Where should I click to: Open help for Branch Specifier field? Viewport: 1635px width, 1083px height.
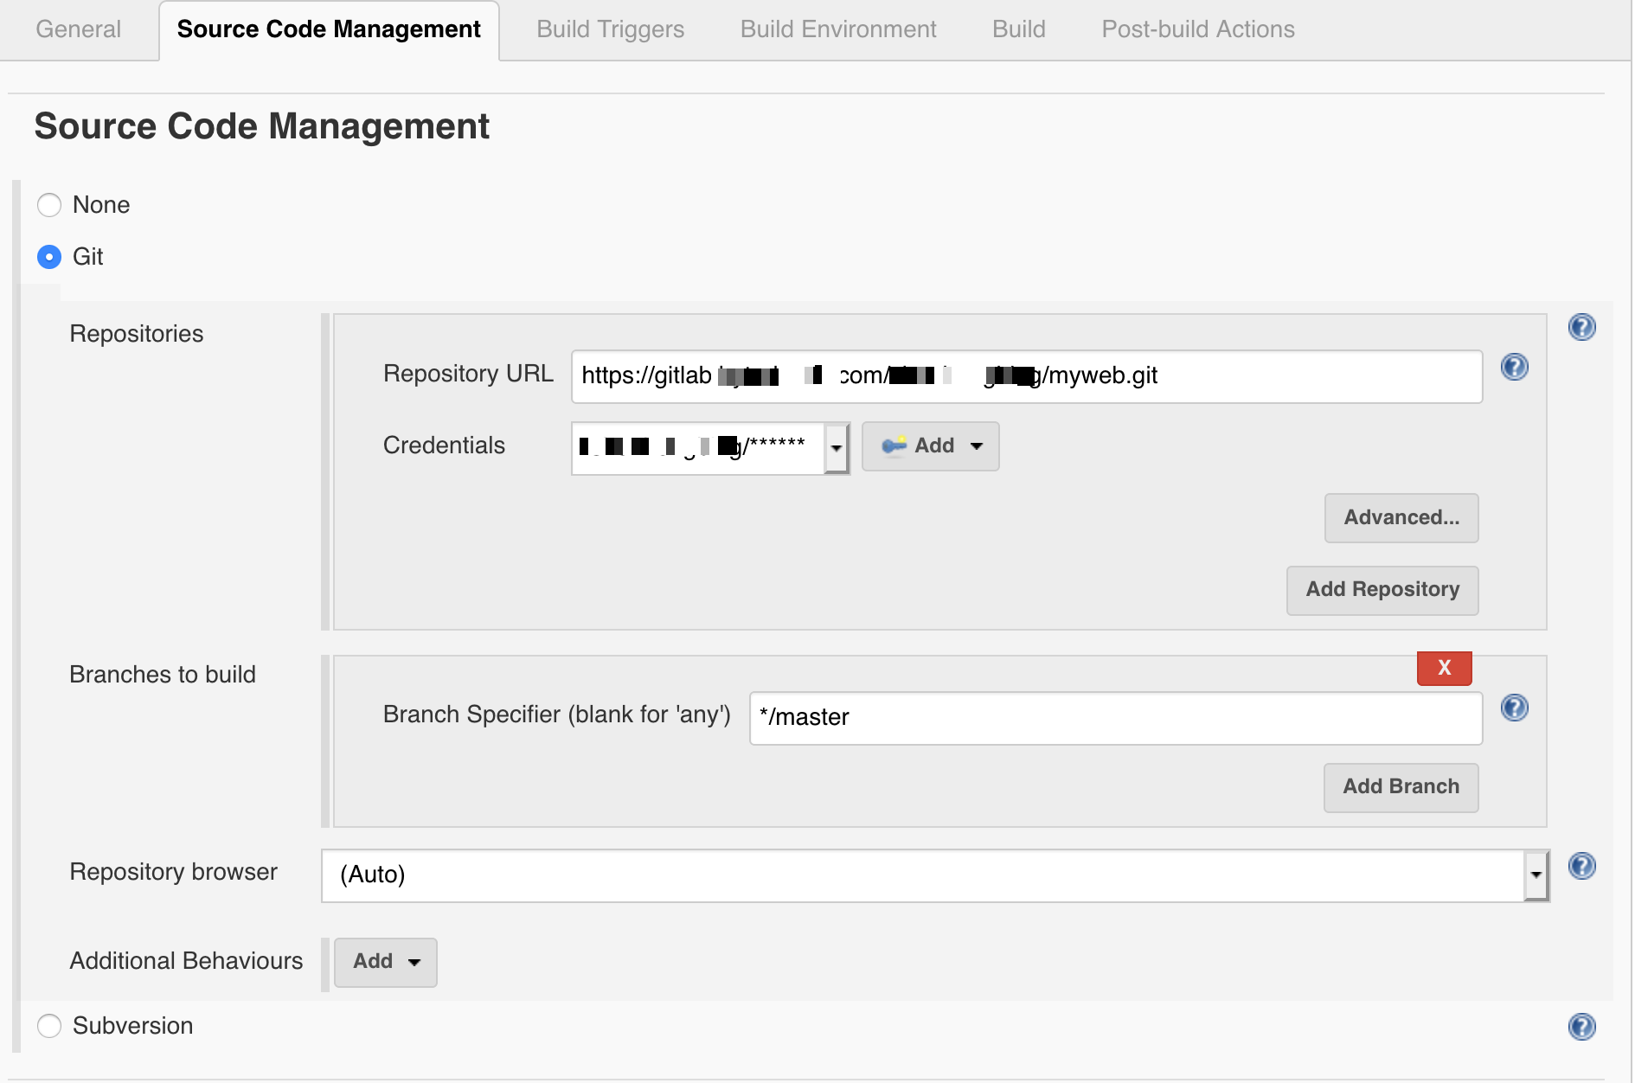coord(1515,708)
